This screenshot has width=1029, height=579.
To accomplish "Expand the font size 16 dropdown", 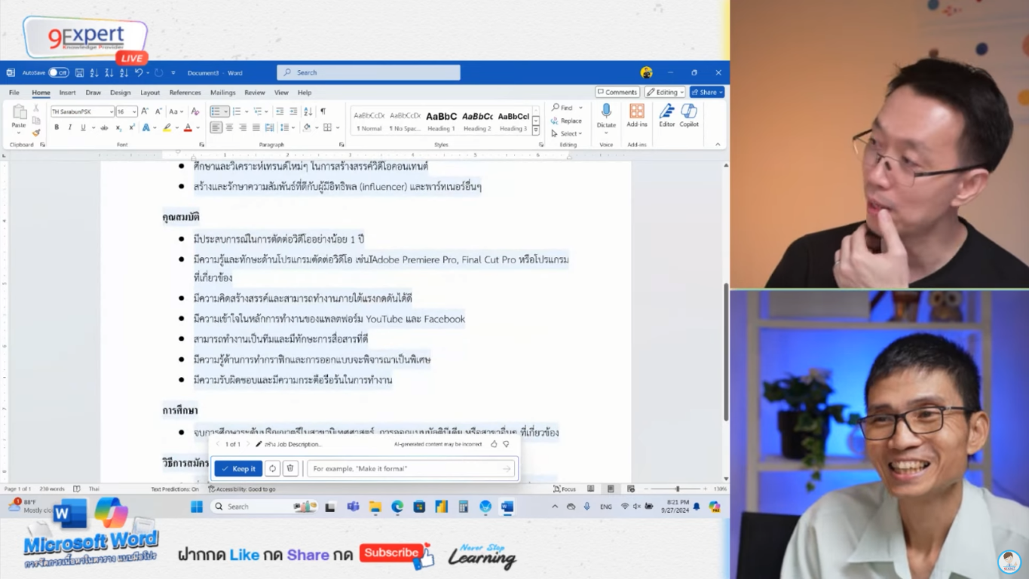I will coord(133,112).
